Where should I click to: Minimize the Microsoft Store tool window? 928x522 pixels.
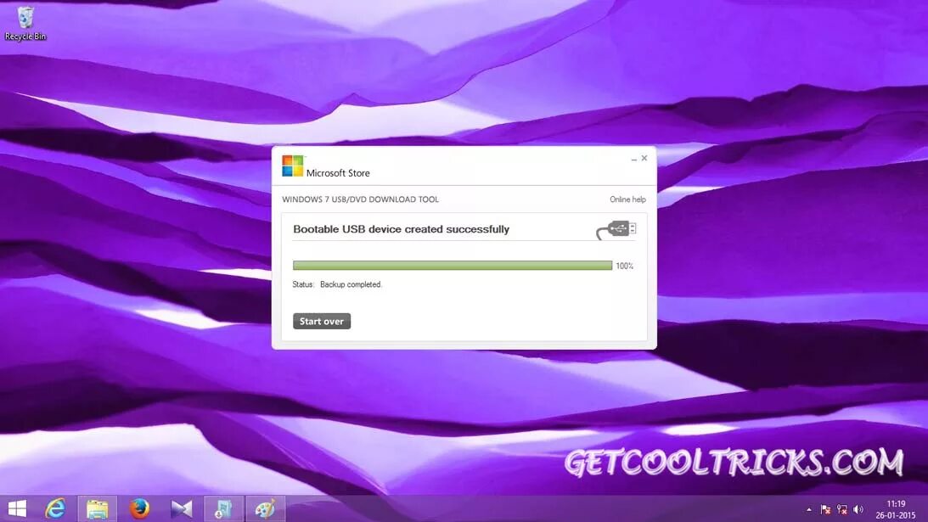click(634, 159)
